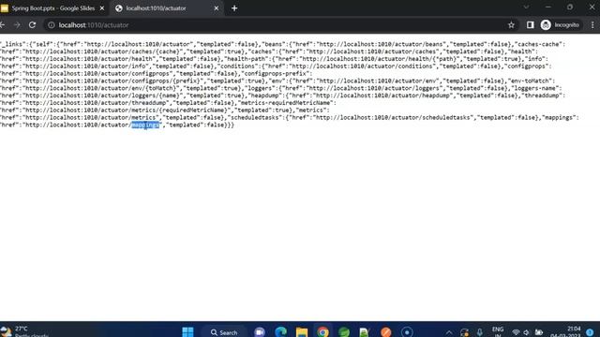
Task: Click the highlighted word mappings in the JSON
Action: pyautogui.click(x=145, y=125)
